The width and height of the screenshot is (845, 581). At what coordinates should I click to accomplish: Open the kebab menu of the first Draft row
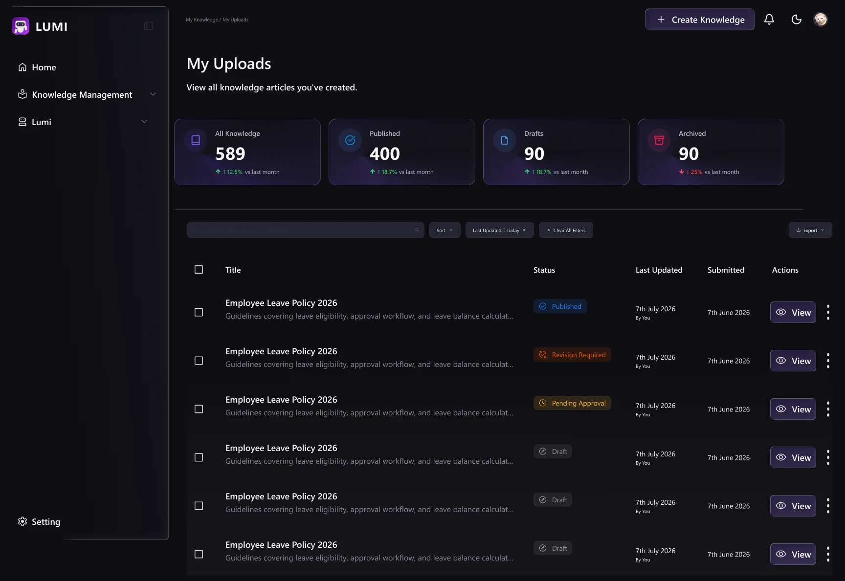pos(828,457)
